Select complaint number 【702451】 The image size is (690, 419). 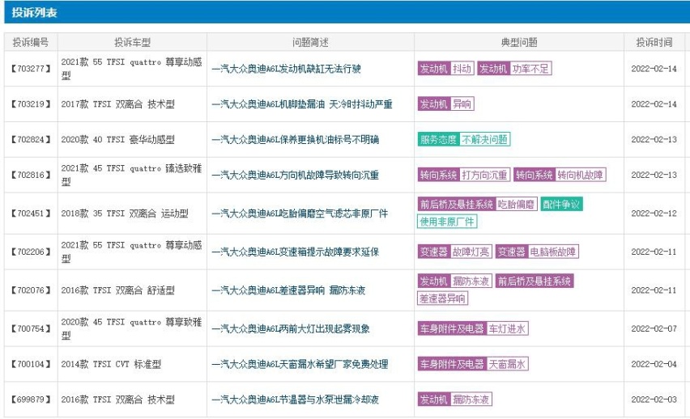pyautogui.click(x=31, y=214)
